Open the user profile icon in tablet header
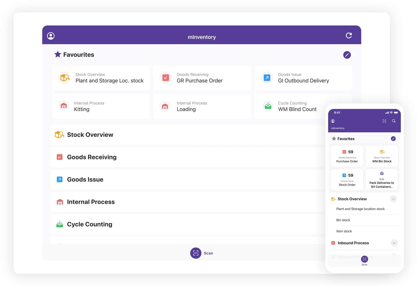This screenshot has width=417, height=286. click(51, 36)
